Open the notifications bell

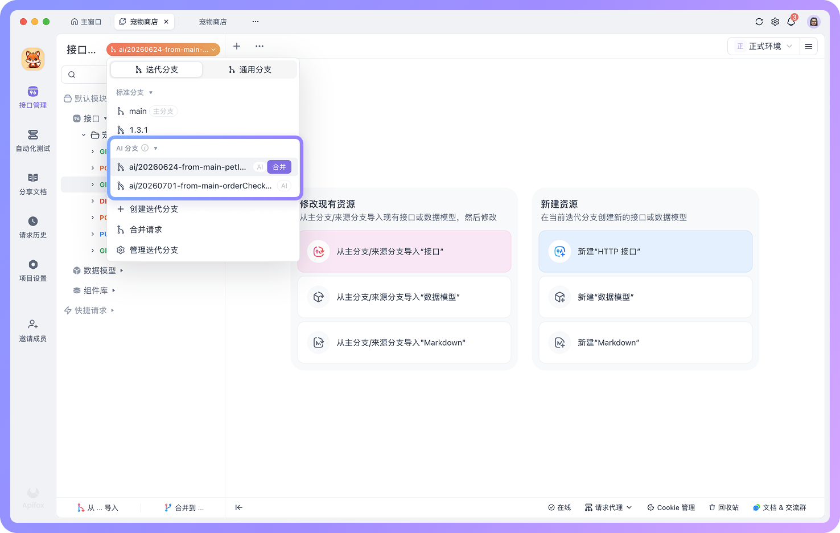(x=791, y=22)
